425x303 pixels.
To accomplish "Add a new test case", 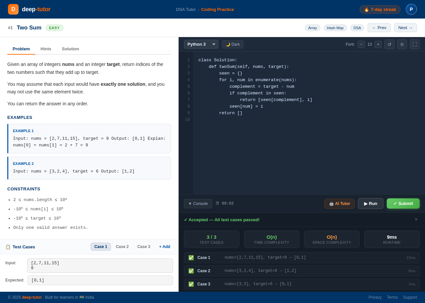I will (164, 247).
